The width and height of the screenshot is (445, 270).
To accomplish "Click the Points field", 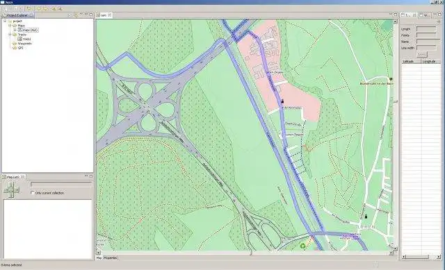I will pos(426,35).
